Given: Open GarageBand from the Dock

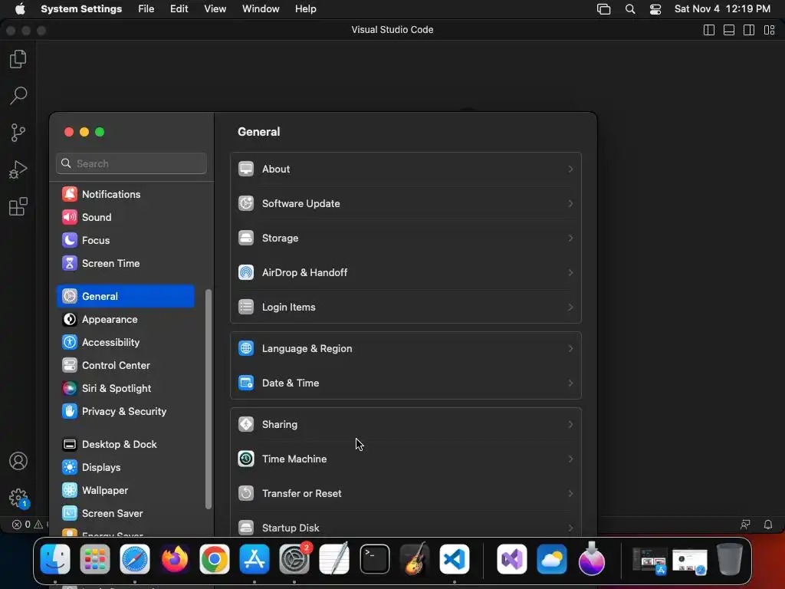Looking at the screenshot, I should pos(415,559).
